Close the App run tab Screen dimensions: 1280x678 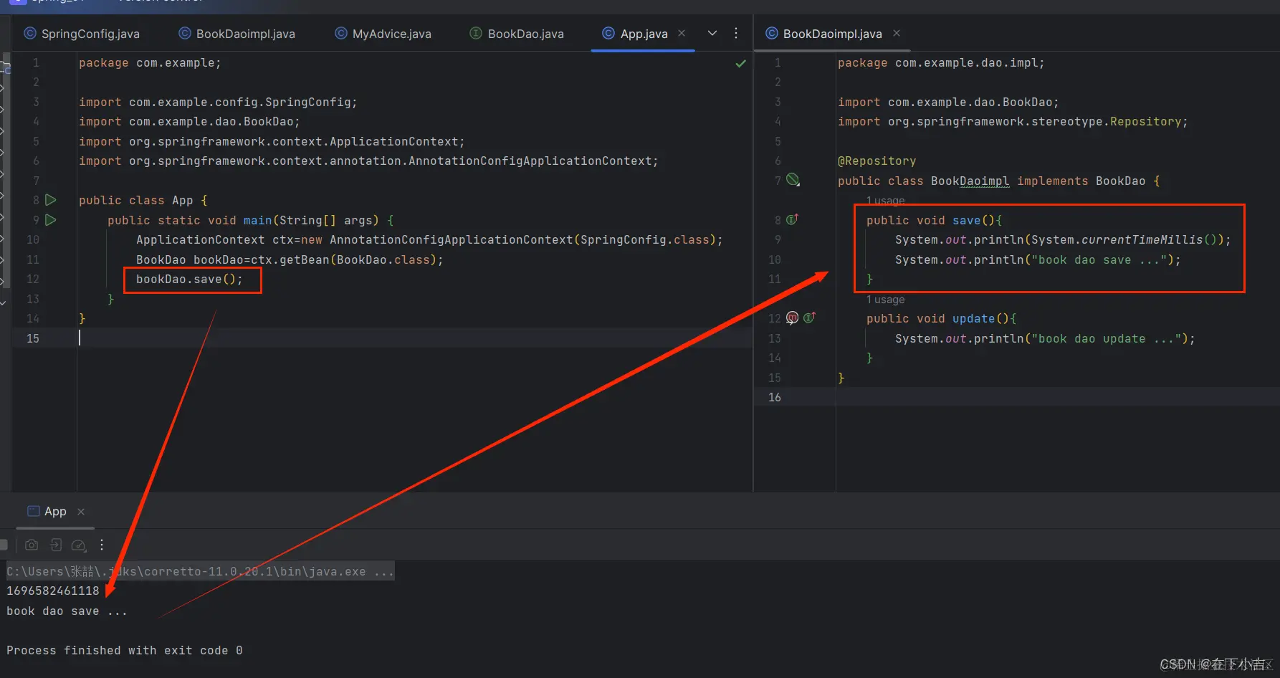tap(81, 511)
